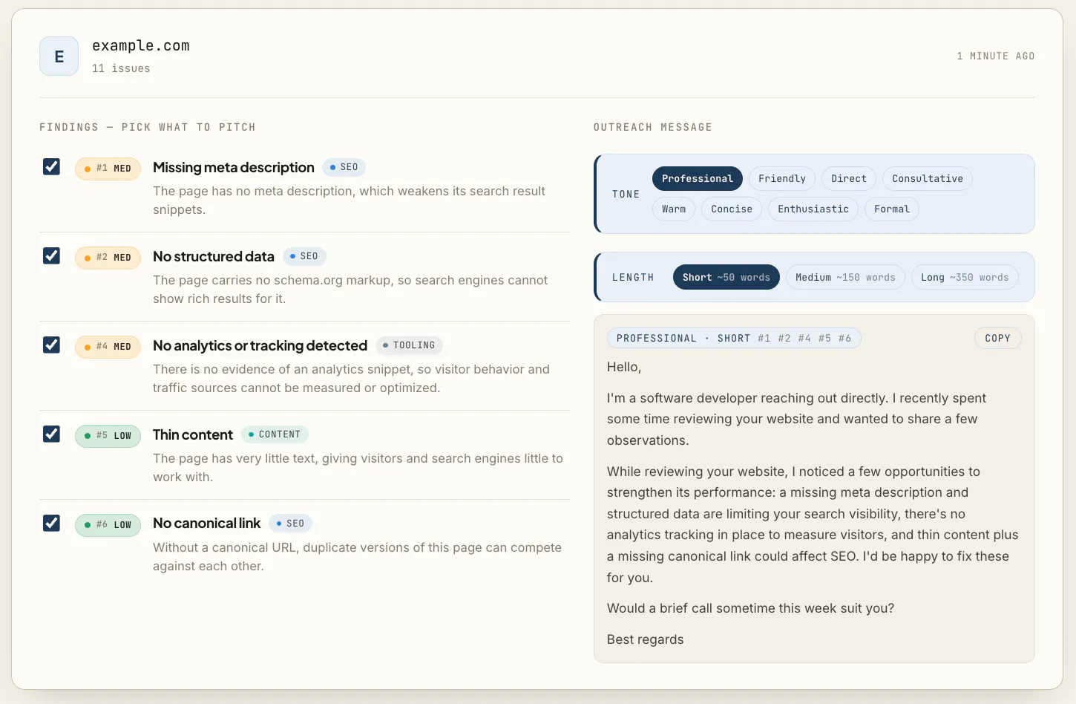This screenshot has height=704, width=1076.
Task: Click FINDINGS — PICK WHAT TO PITCH heading
Action: coord(148,128)
